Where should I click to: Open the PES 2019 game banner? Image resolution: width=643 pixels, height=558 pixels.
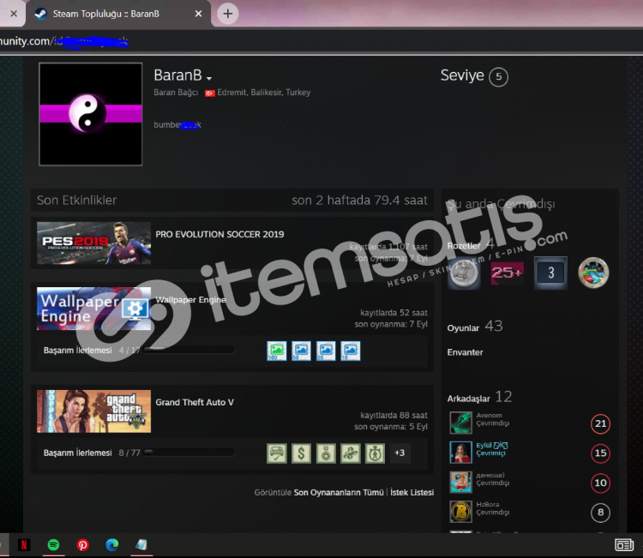pyautogui.click(x=94, y=243)
